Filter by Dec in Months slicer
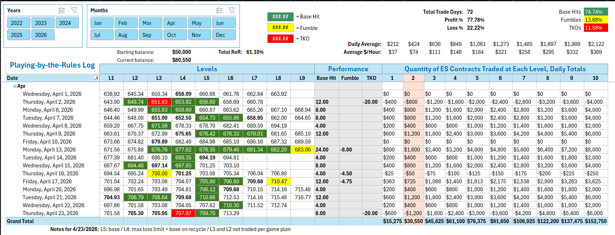 point(224,35)
